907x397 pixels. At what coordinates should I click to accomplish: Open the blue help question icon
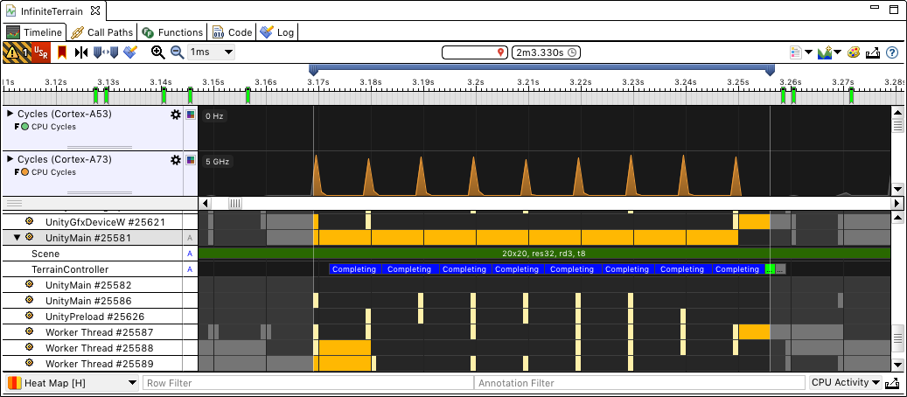892,52
